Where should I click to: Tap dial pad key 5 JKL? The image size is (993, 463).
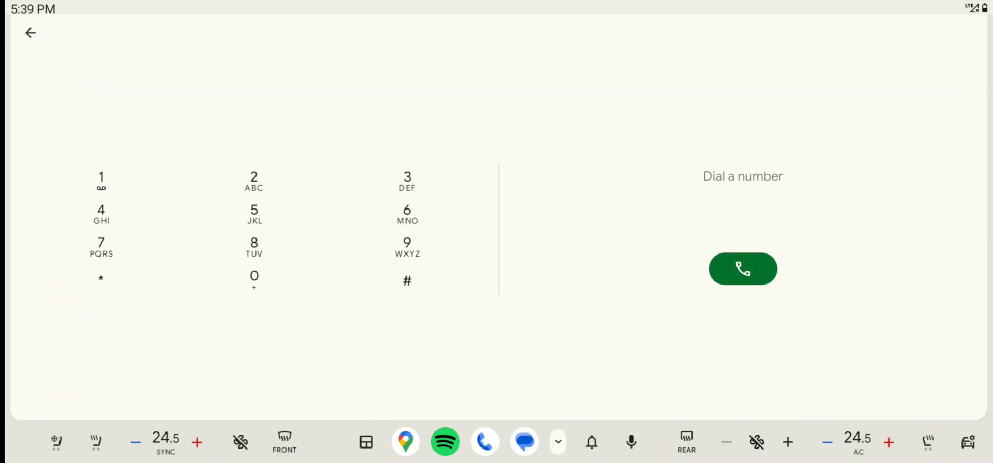[254, 214]
